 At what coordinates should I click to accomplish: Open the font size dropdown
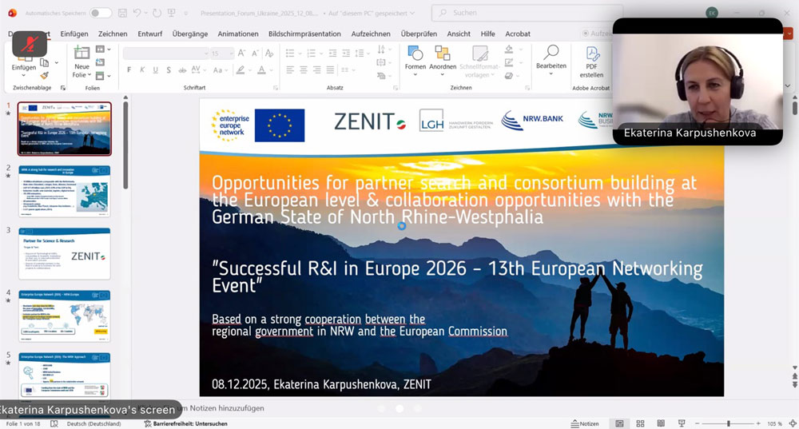point(229,54)
